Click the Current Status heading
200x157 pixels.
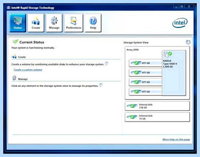32,42
